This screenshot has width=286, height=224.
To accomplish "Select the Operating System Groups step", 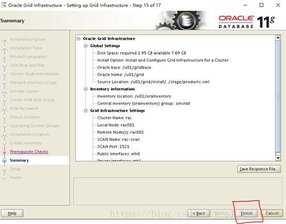I will [35, 126].
